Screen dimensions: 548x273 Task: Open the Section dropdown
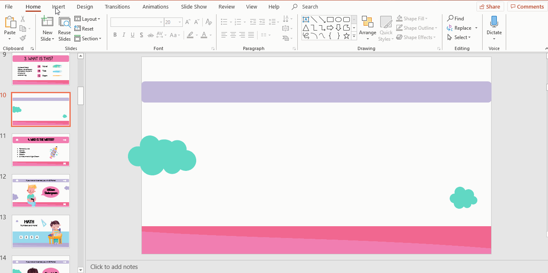89,38
